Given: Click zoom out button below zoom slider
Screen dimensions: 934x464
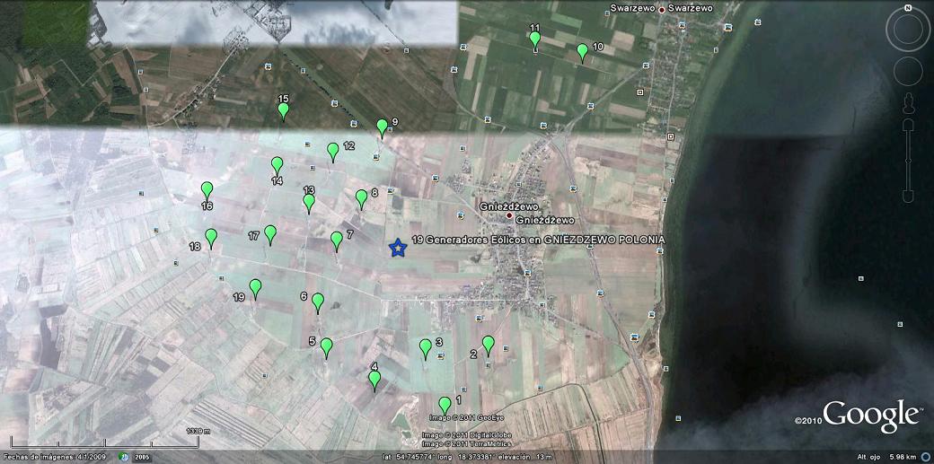Looking at the screenshot, I should tap(908, 197).
